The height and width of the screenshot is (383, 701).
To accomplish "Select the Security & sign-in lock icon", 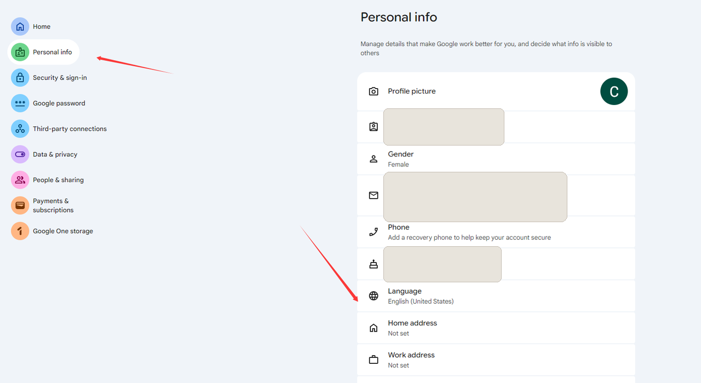I will click(x=20, y=78).
